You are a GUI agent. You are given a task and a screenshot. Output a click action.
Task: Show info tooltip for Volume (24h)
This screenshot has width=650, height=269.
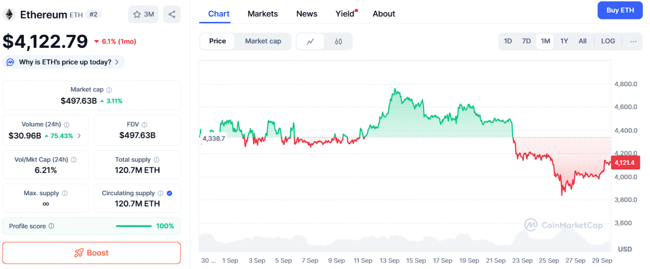[x=66, y=125]
